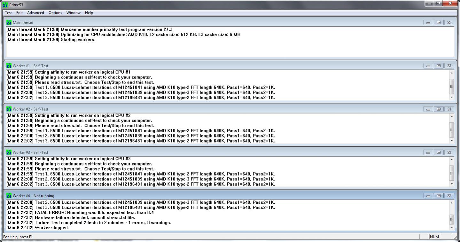Click 'Setting affinity' line for logical CPU #1
The height and width of the screenshot is (242, 460).
68,72
